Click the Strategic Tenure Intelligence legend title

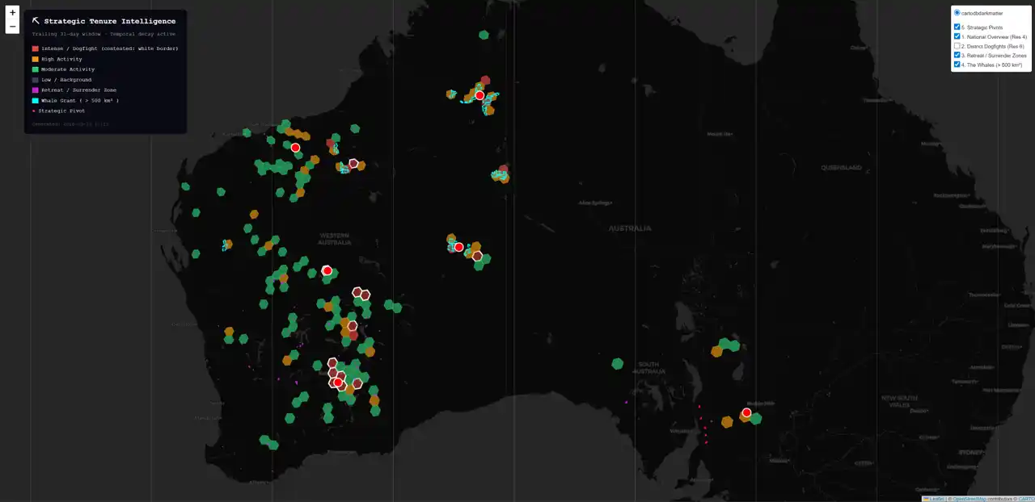pos(109,21)
